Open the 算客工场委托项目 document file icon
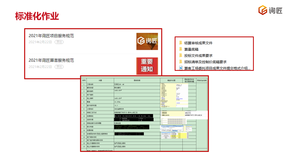Image resolution: width=288 pixels, height=155 pixels. 181,68
